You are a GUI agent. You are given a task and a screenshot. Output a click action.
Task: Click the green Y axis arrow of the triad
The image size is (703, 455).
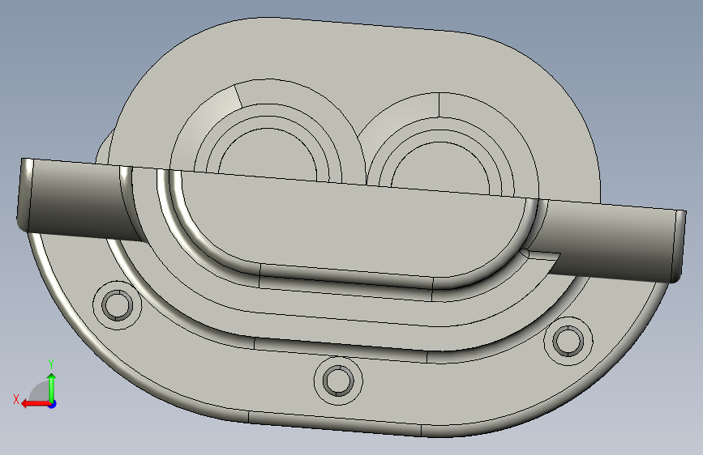click(52, 387)
